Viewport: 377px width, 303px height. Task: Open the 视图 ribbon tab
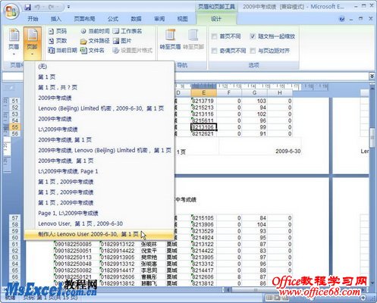coord(182,19)
